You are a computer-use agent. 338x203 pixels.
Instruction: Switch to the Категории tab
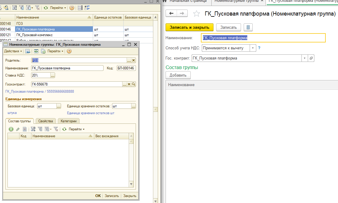69,121
